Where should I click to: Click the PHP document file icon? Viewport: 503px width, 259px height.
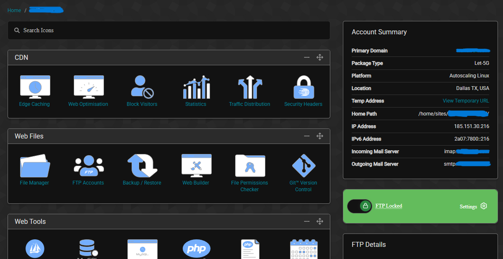[x=250, y=249]
